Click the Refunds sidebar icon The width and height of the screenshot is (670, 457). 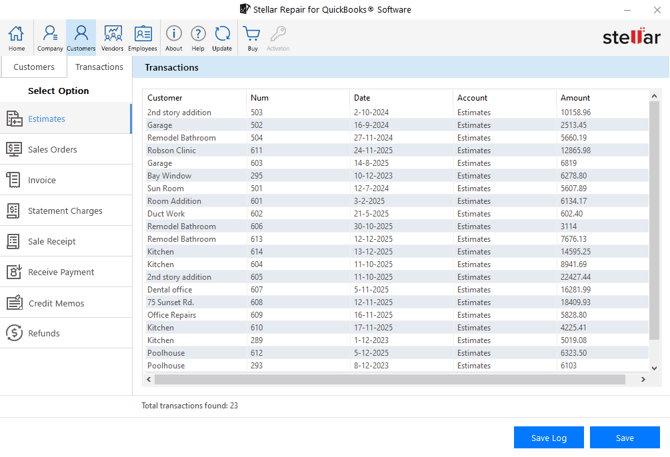tap(14, 332)
